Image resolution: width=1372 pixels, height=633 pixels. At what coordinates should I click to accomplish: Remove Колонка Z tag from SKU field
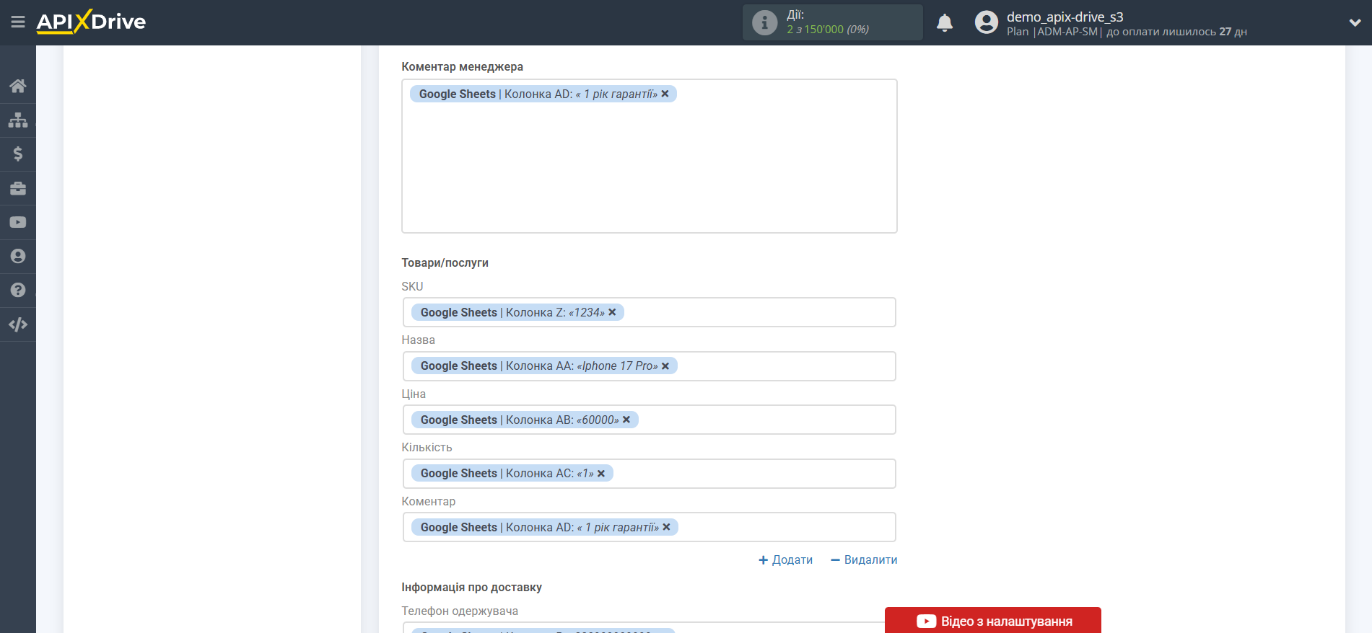pos(612,312)
